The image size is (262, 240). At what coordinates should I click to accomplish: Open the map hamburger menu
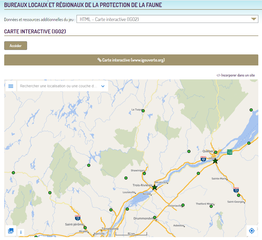pyautogui.click(x=11, y=86)
